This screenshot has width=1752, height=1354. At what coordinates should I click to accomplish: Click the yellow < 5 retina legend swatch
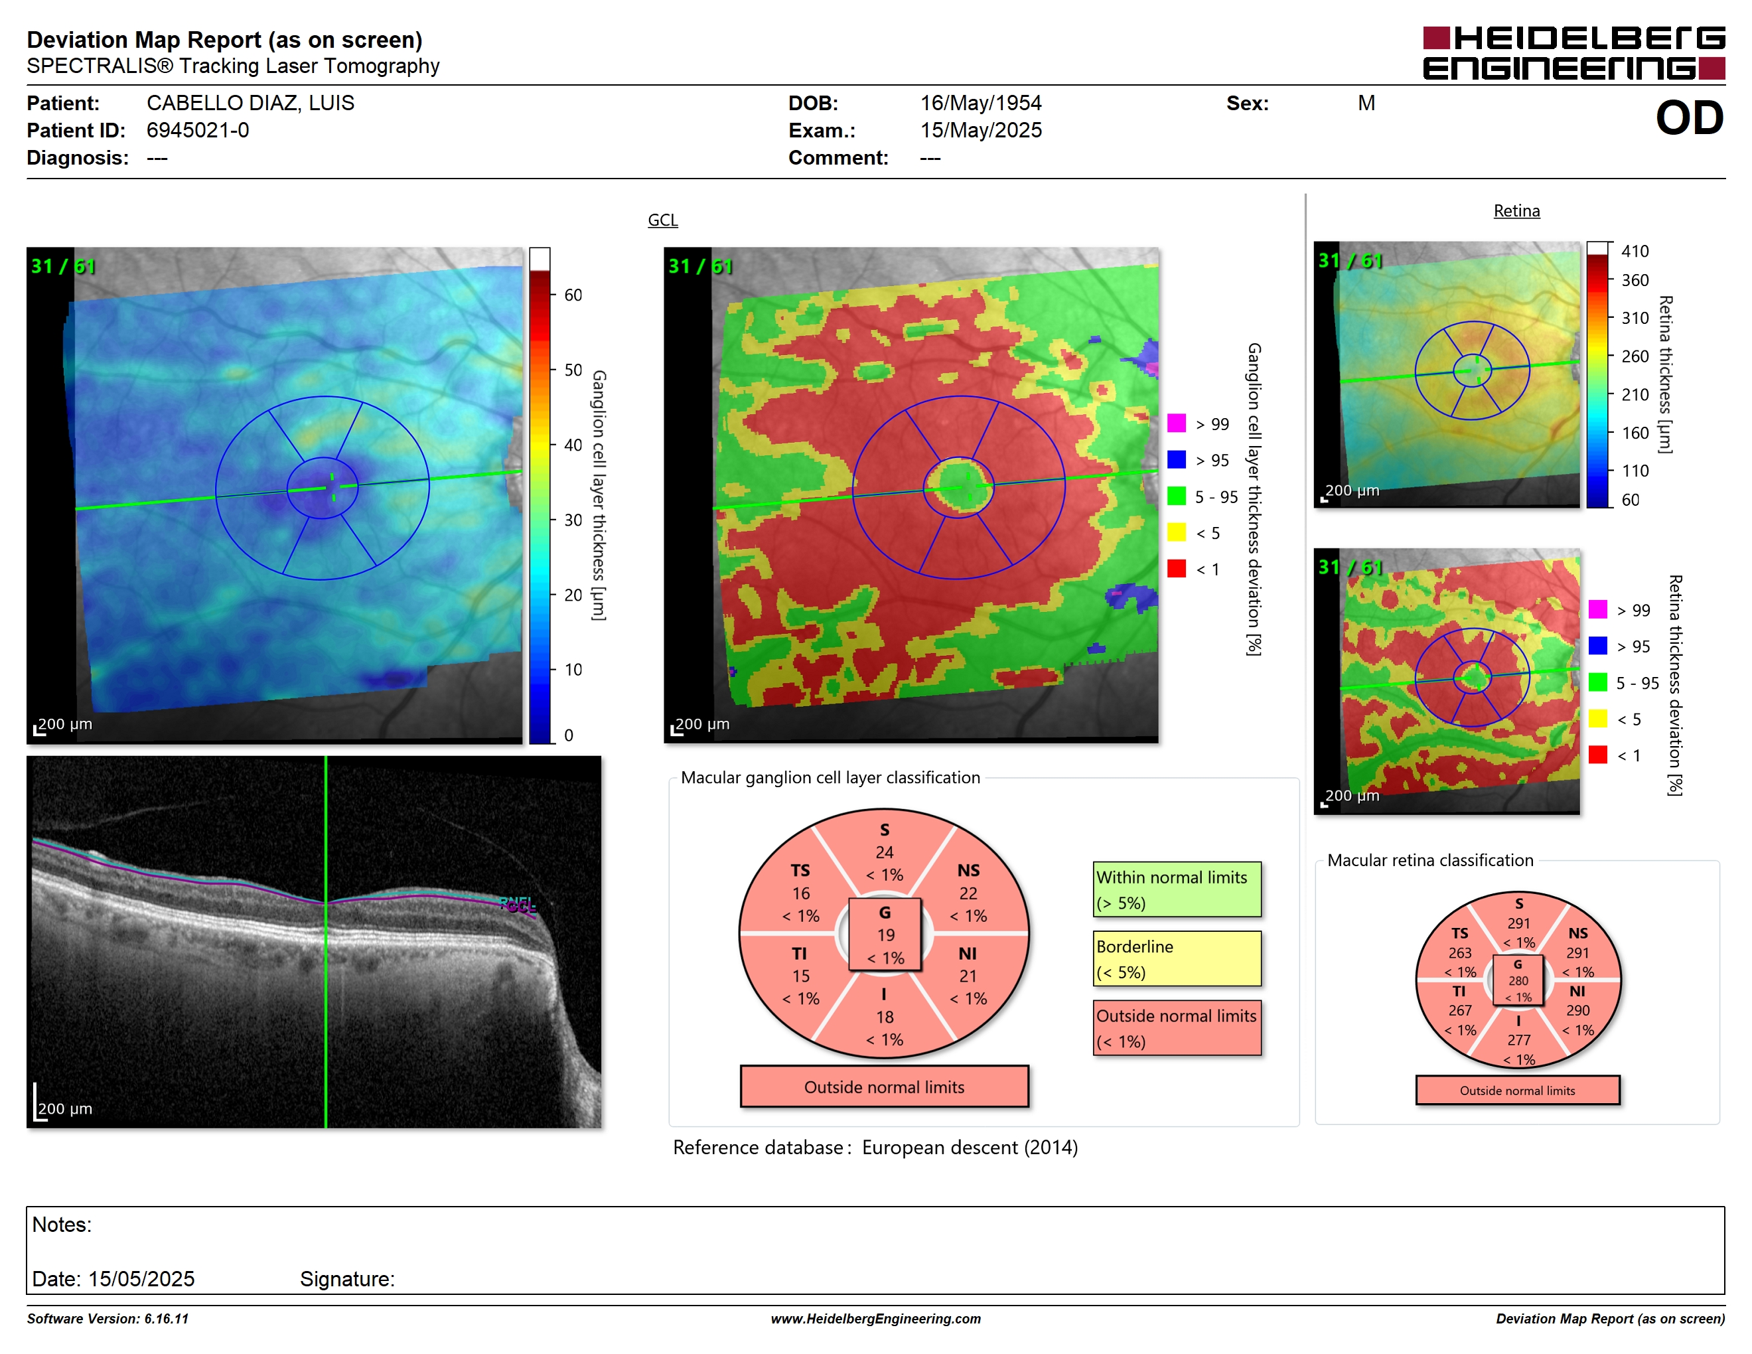[1597, 719]
